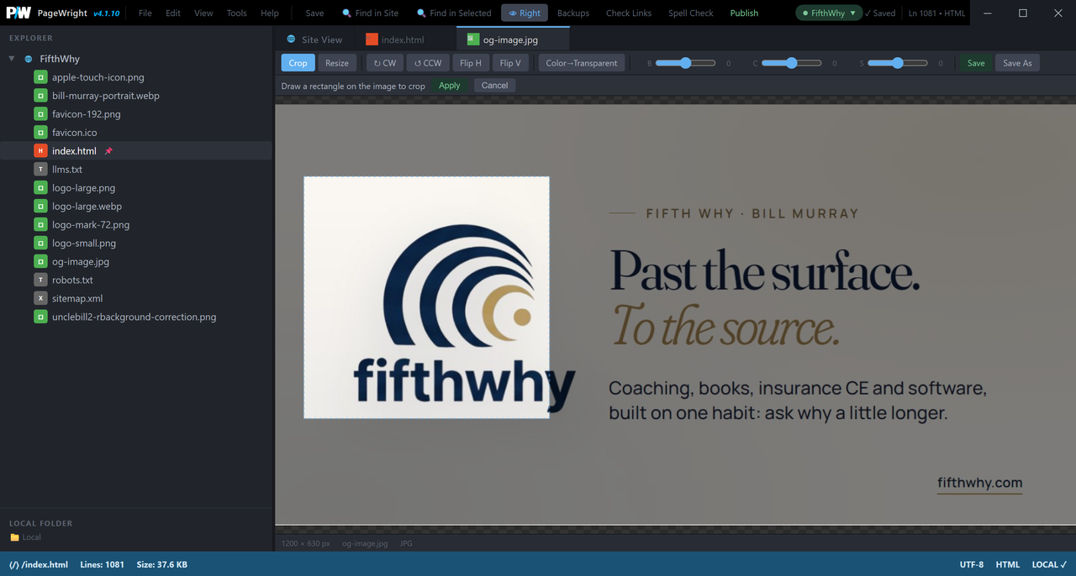The width and height of the screenshot is (1076, 576).
Task: Click the pin icon next to index.html
Action: click(108, 151)
